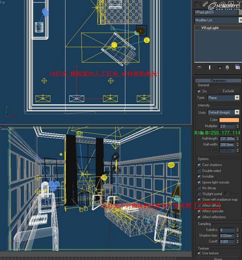The height and width of the screenshot is (260, 242).
Task: Click the Make Unique icon
Action: 220,67
